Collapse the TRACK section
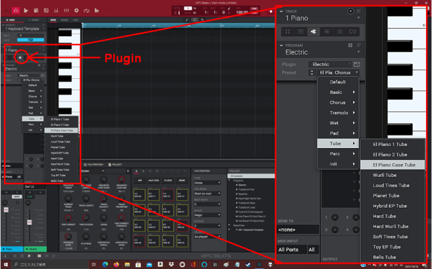 click(x=282, y=11)
